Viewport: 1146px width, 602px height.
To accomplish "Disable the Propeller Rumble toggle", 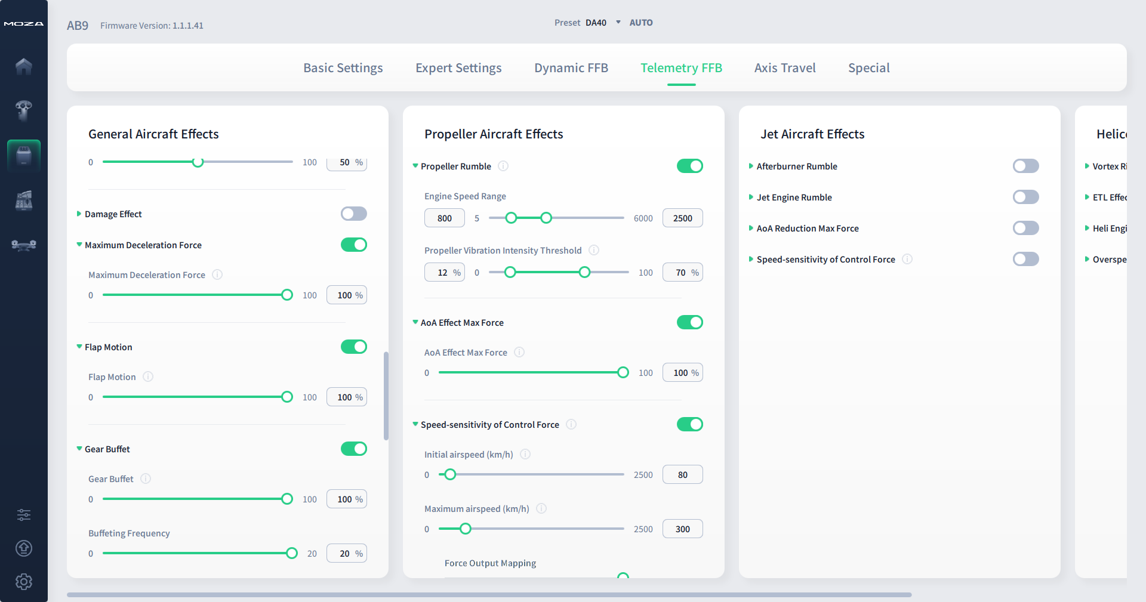I will (690, 166).
